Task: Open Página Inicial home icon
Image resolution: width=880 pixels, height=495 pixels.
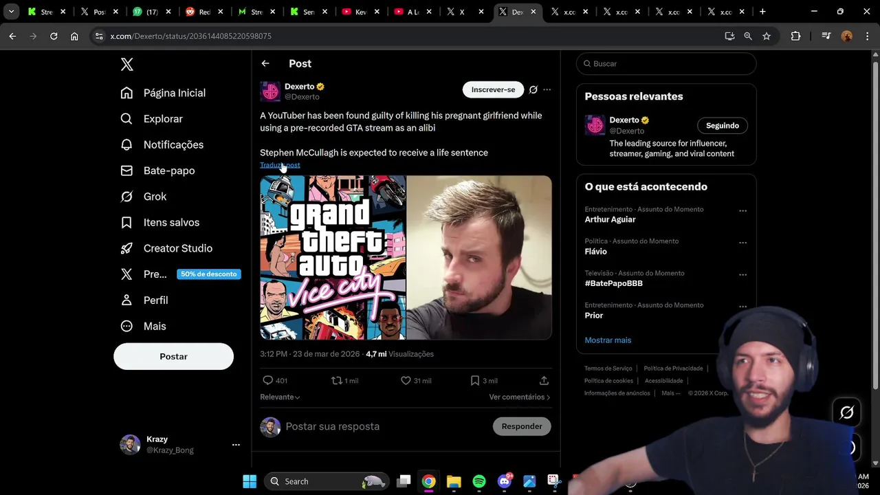Action: (x=126, y=93)
